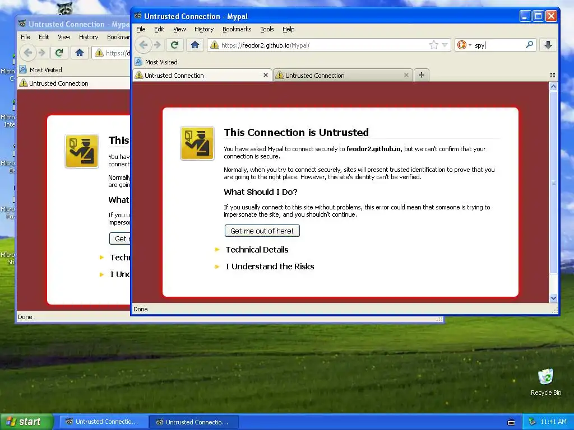
Task: Open the Bookmarks menu in the front window
Action: 237,29
